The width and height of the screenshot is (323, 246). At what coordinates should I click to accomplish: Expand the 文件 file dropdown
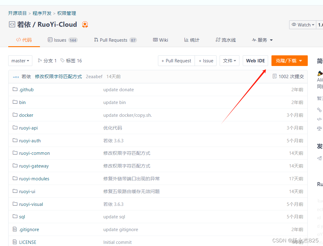(229, 61)
